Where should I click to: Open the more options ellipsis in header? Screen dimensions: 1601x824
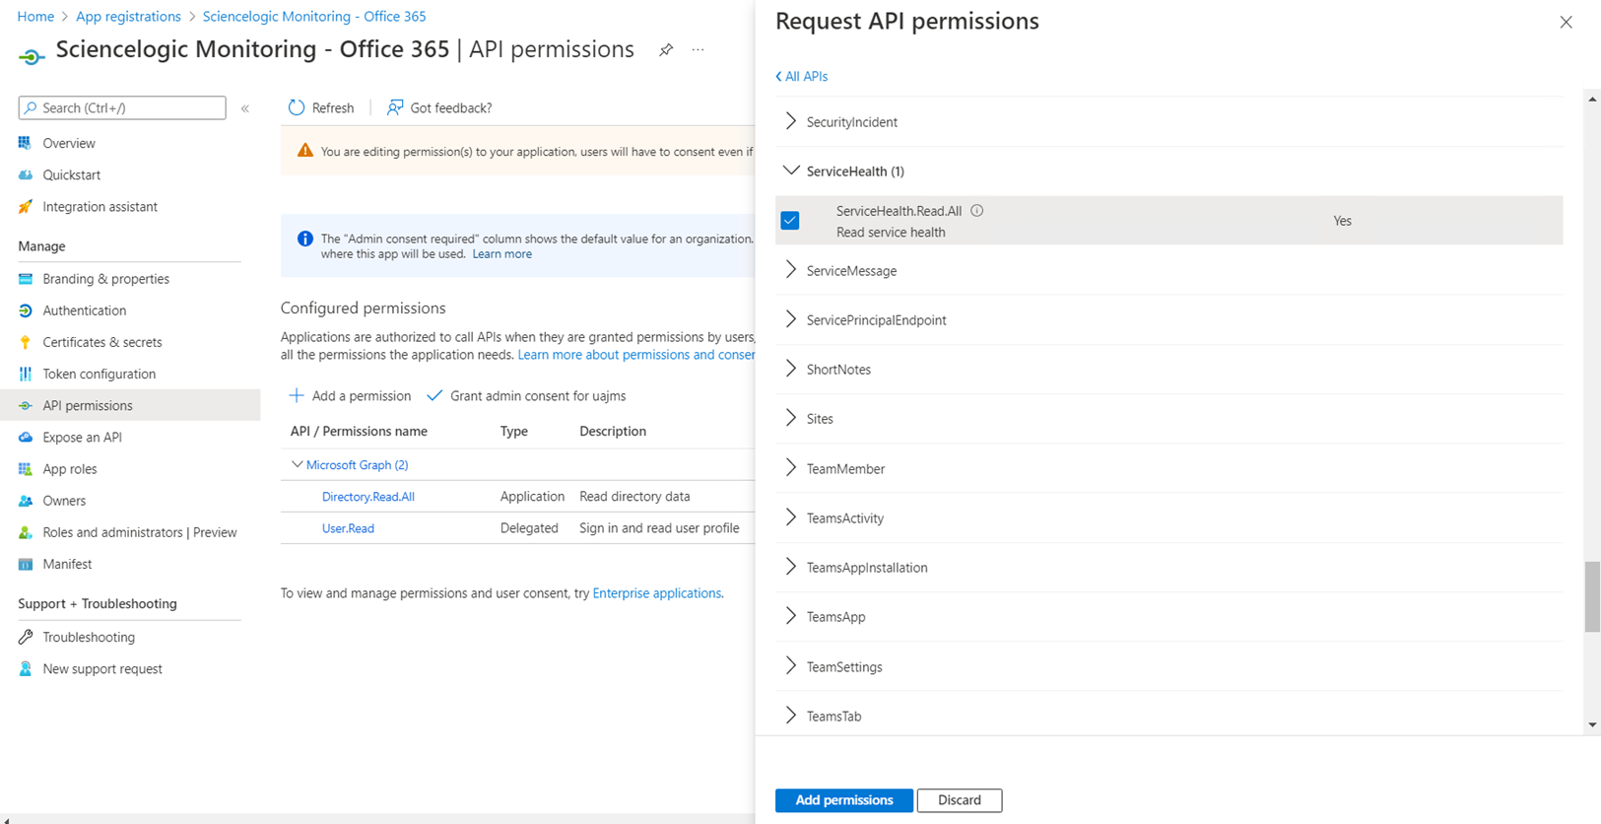(698, 50)
